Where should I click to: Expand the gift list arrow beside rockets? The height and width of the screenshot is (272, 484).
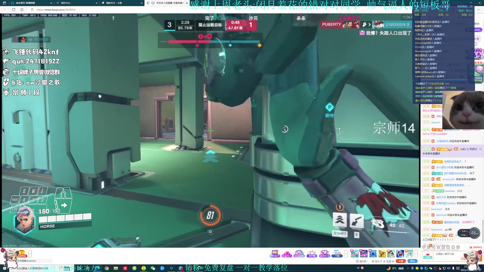[x=416, y=254]
